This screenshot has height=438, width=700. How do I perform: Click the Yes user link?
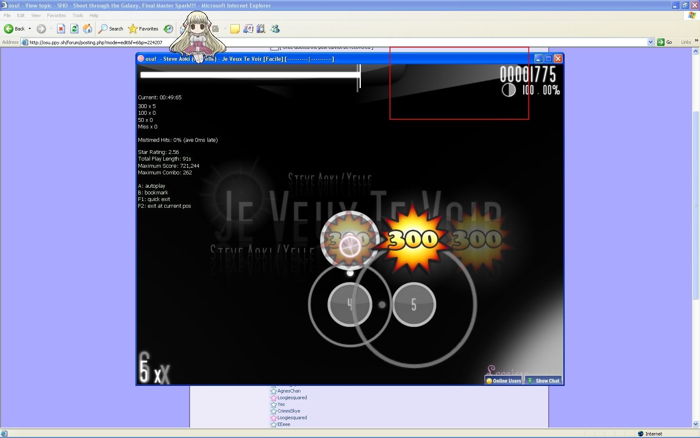point(281,404)
